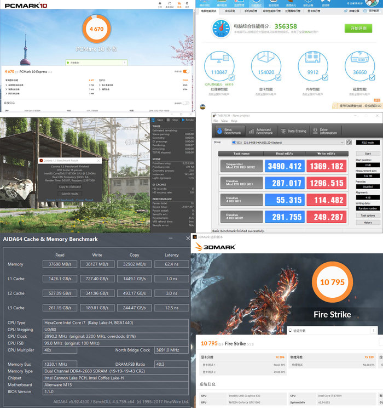
Task: Open the View menu in TxBENCH
Action: (224, 121)
